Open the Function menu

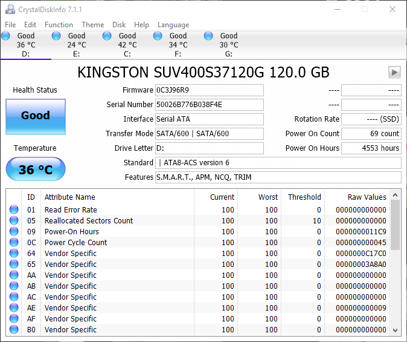point(59,25)
